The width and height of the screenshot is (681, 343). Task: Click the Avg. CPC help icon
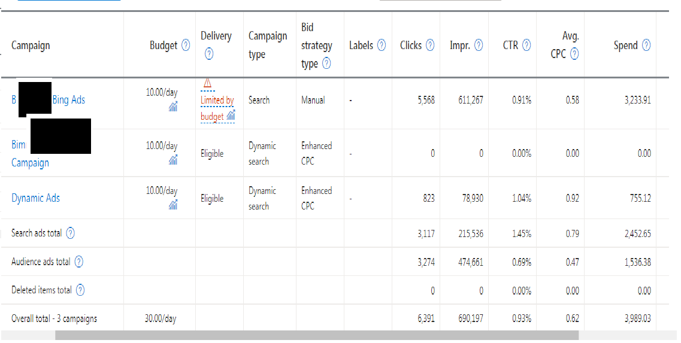[x=574, y=54]
